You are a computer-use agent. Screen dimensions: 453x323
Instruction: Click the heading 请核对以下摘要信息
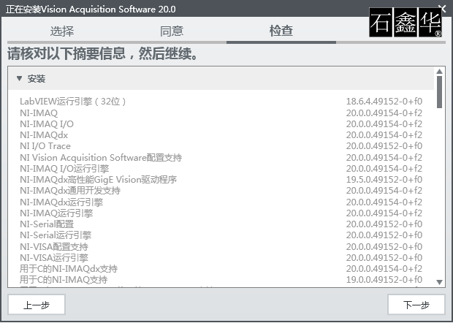point(66,54)
